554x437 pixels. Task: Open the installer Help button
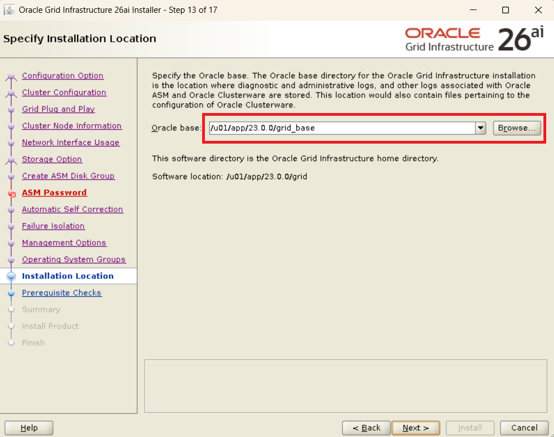click(29, 428)
